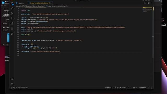
Task: Close unsaved image-scraping-selenium.py tab dot
Action: click(x=51, y=3)
